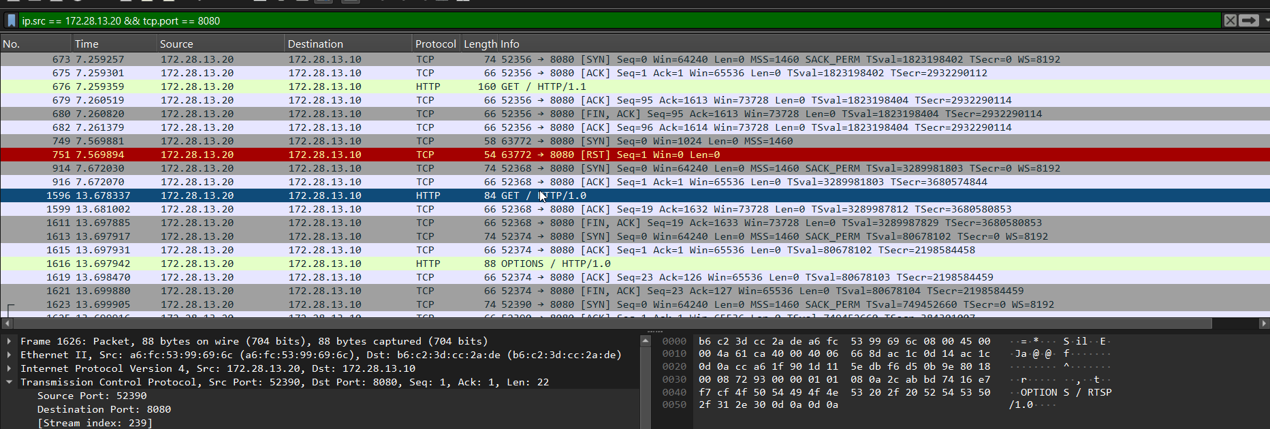Viewport: 1270px width, 429px height.
Task: Select the Transmission Control Protocol line
Action: 285,382
